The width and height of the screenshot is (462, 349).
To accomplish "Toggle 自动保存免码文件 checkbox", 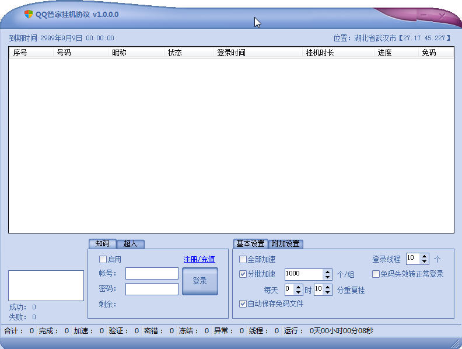I will [x=243, y=303].
